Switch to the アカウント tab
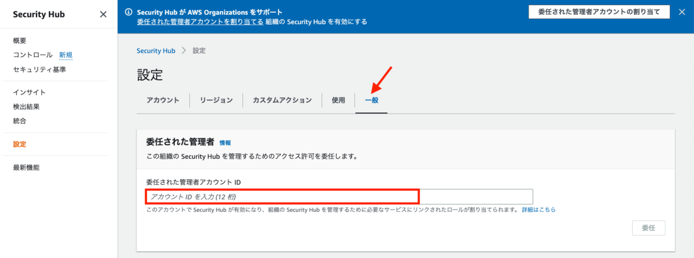The height and width of the screenshot is (258, 694). [x=163, y=100]
